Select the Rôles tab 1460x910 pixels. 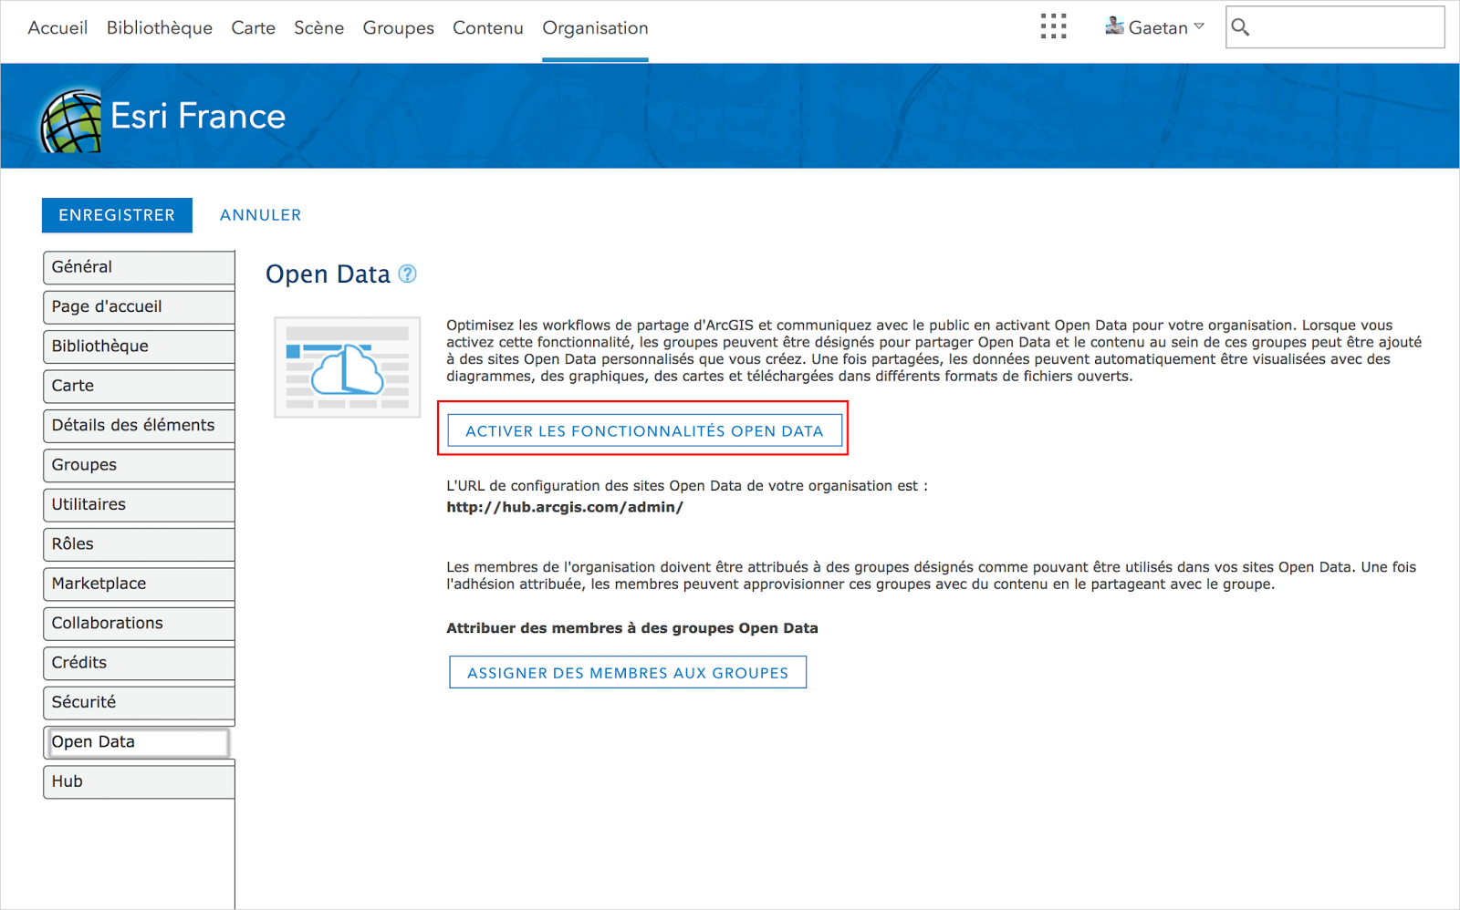click(x=139, y=543)
